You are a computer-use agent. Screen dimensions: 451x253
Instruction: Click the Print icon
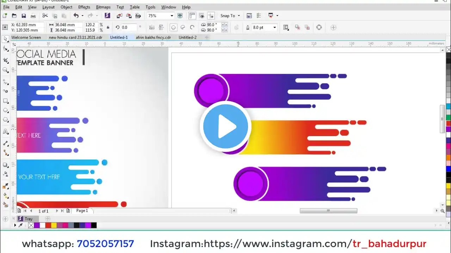coord(33,15)
